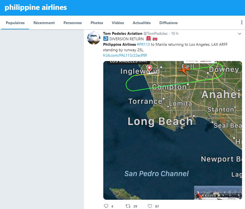
Task: Click Tom Podolec Aviation profile avatar
Action: (93, 38)
